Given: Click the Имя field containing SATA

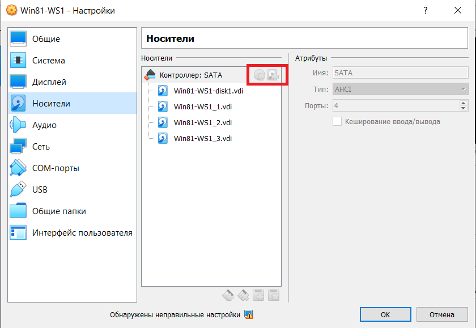Looking at the screenshot, I should [401, 73].
